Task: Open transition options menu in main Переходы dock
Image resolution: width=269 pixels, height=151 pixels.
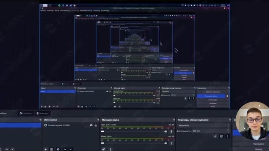Action: click(x=228, y=136)
